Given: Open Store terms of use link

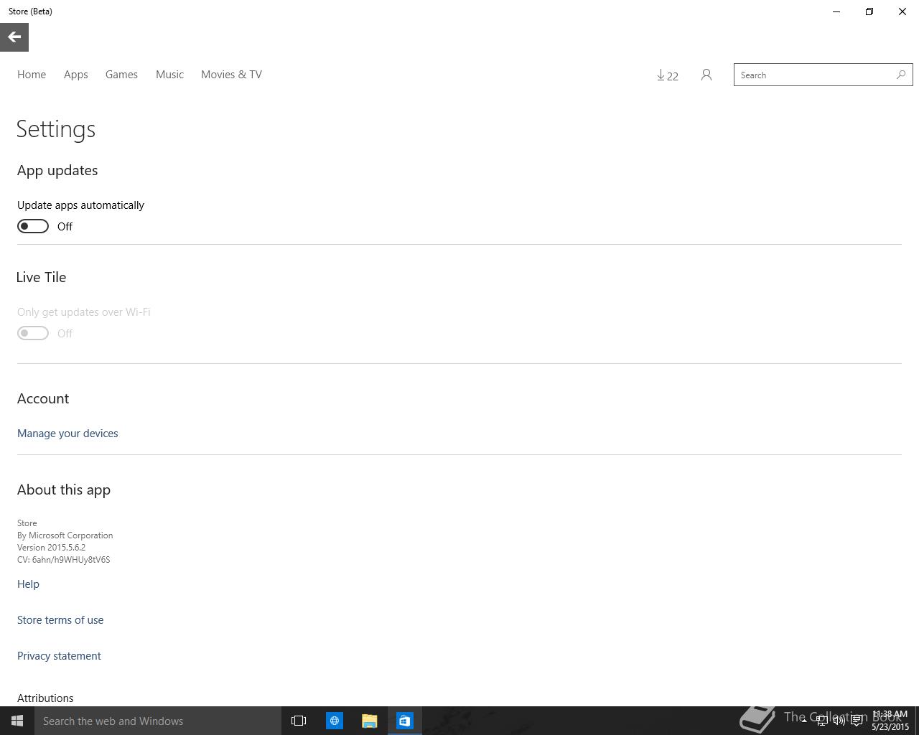Looking at the screenshot, I should (60, 620).
